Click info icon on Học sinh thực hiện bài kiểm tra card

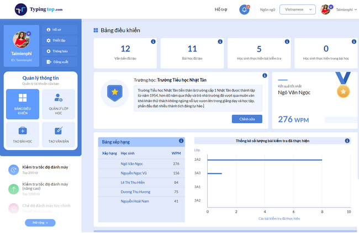(287, 41)
